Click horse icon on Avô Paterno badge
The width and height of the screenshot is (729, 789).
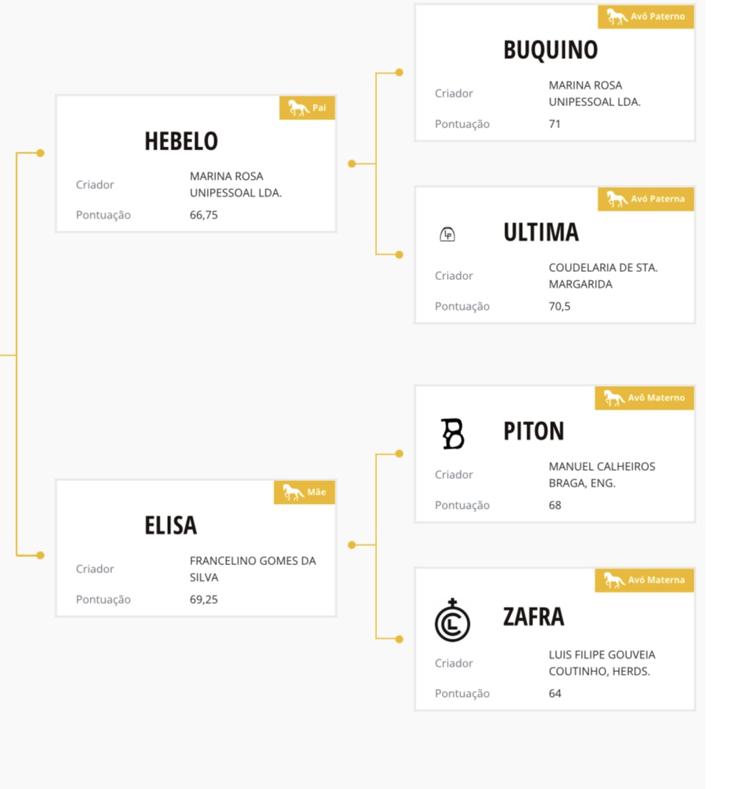coord(617,17)
